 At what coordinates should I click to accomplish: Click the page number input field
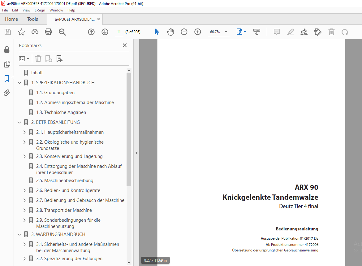click(x=119, y=32)
